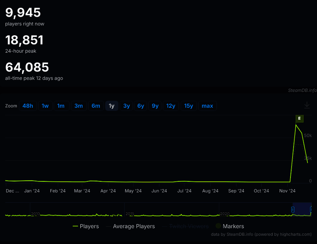317x244 pixels.
Task: Zoom out to 15y range
Action: pos(189,106)
